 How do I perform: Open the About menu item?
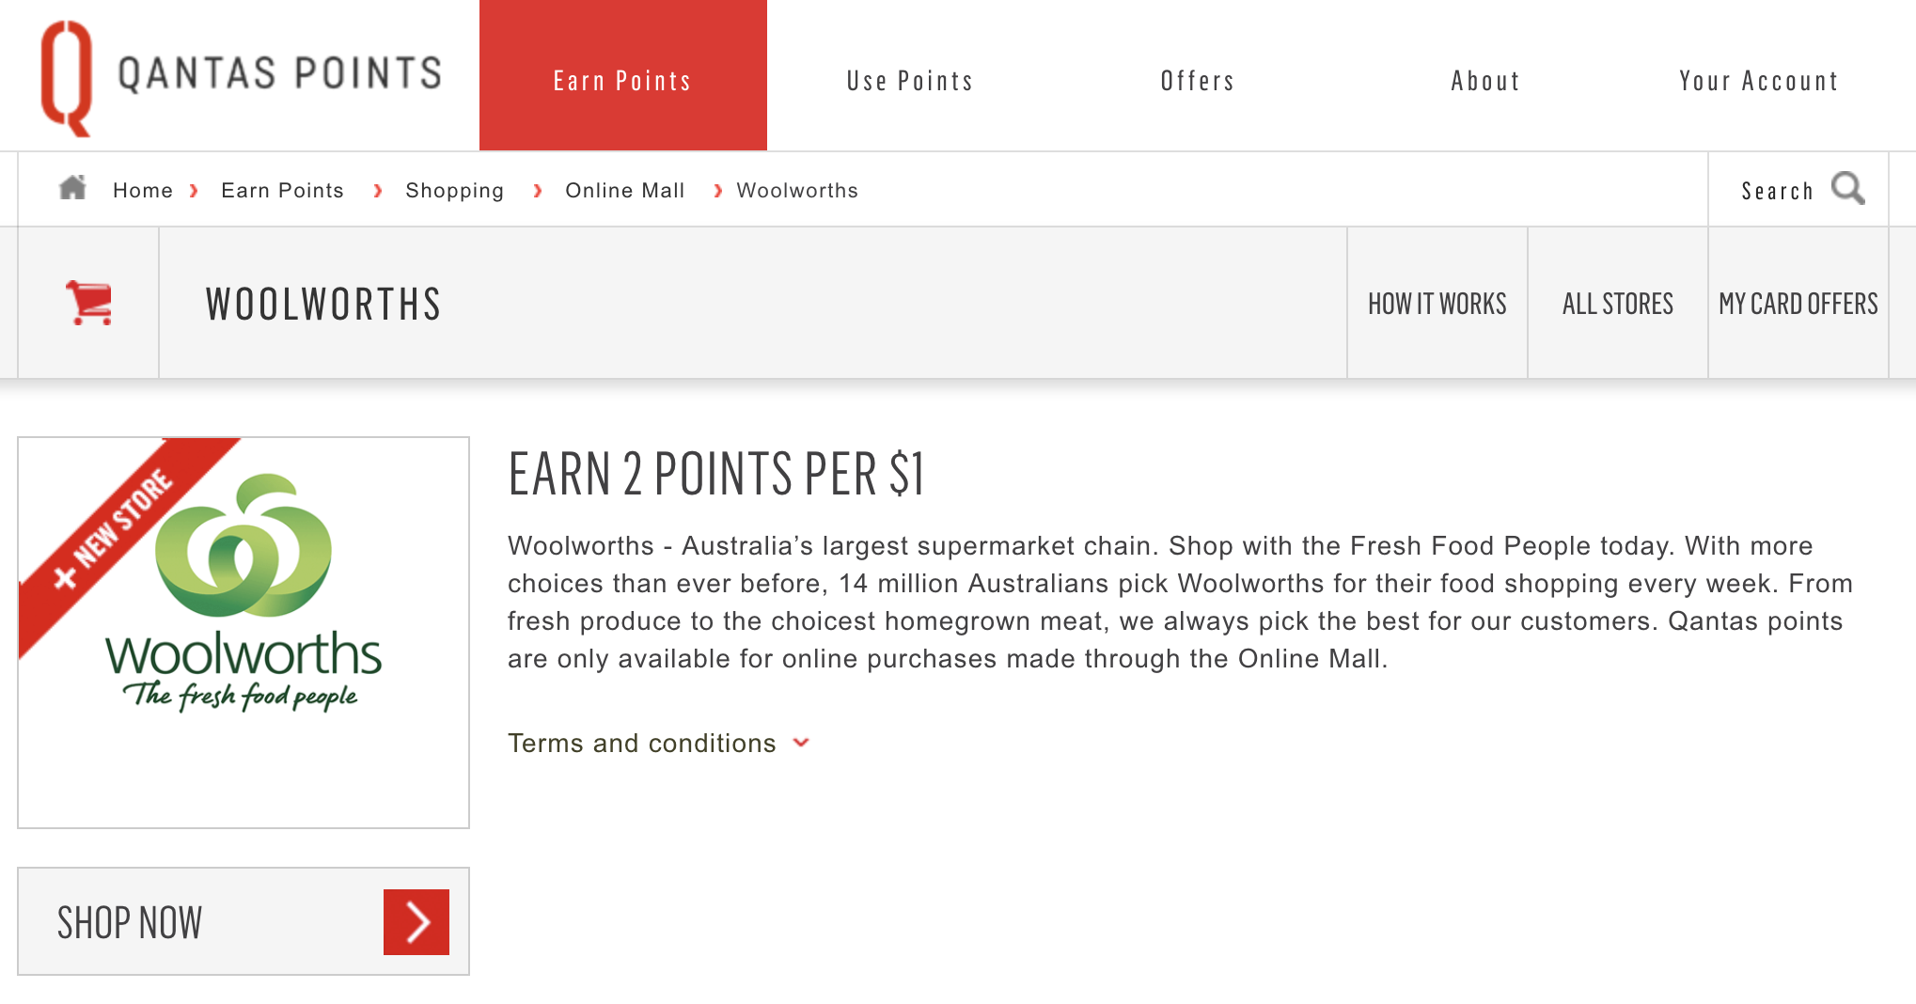click(x=1485, y=81)
